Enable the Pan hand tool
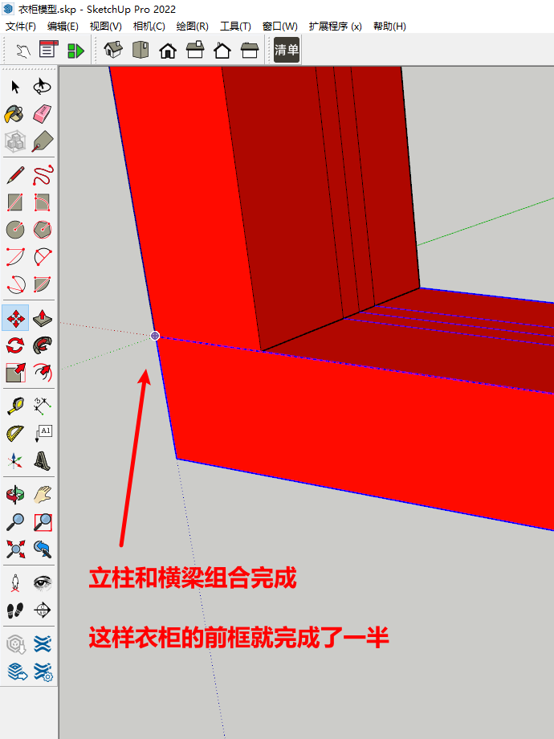The width and height of the screenshot is (554, 739). [x=43, y=494]
